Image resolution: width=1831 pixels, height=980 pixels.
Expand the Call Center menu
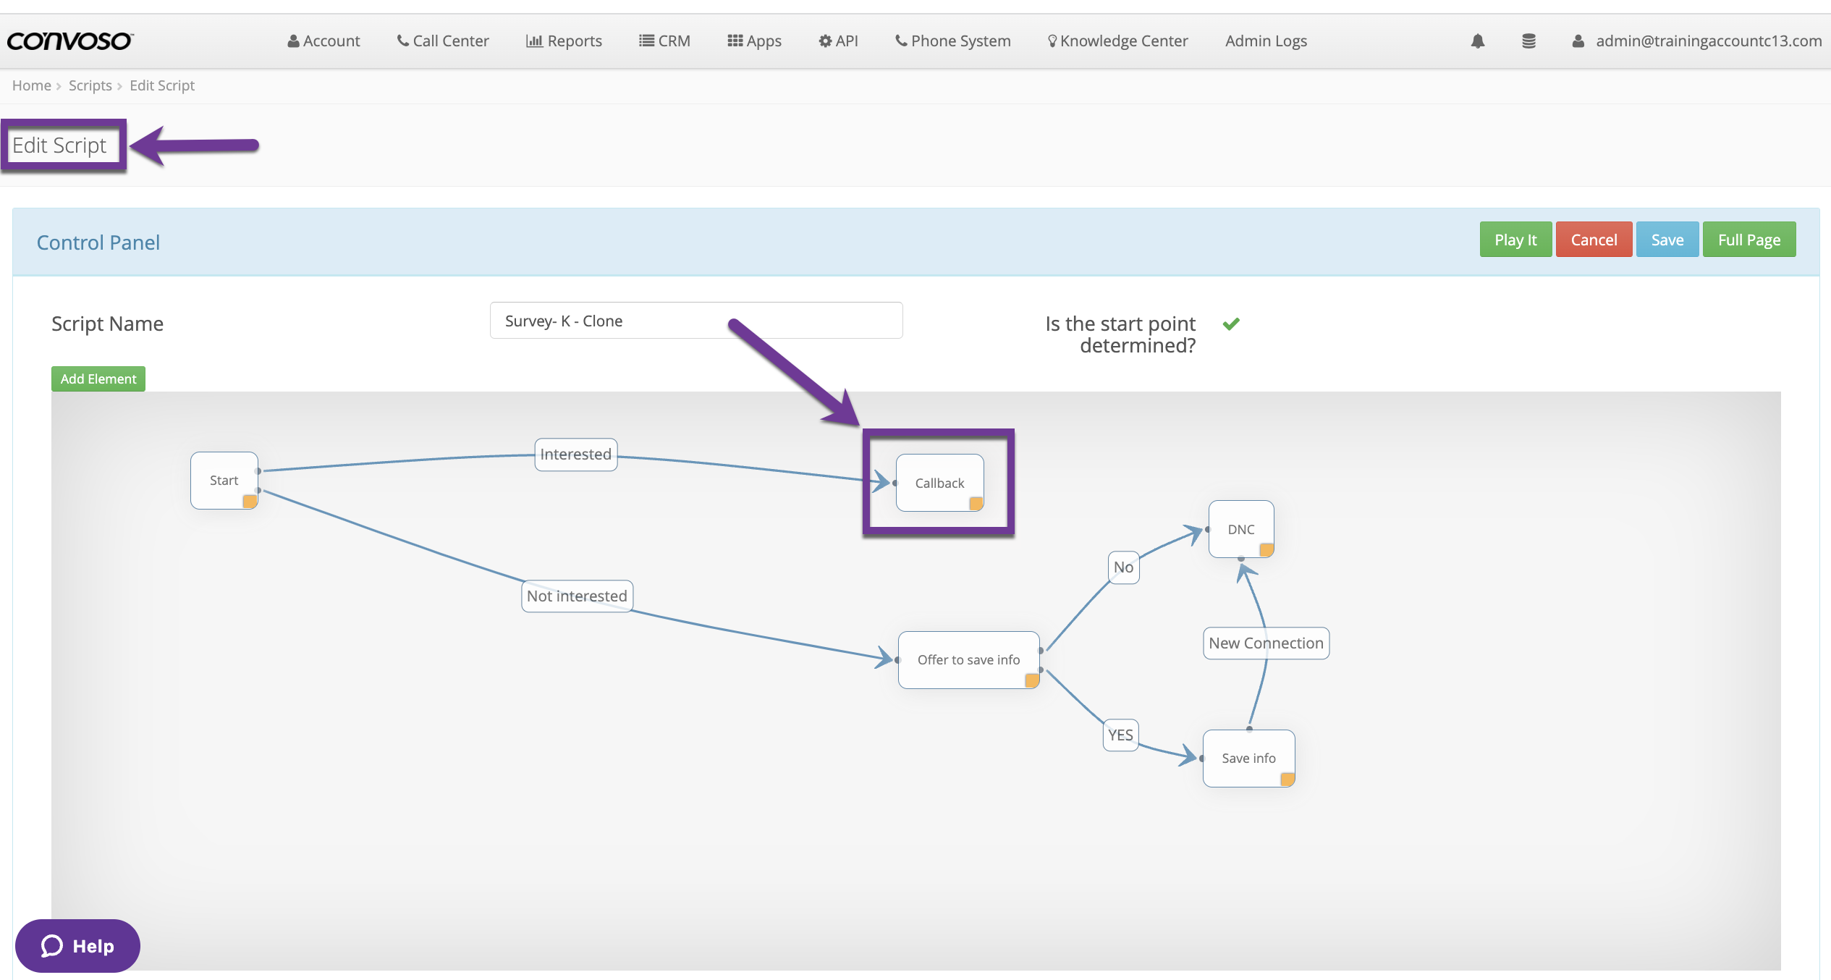point(443,41)
